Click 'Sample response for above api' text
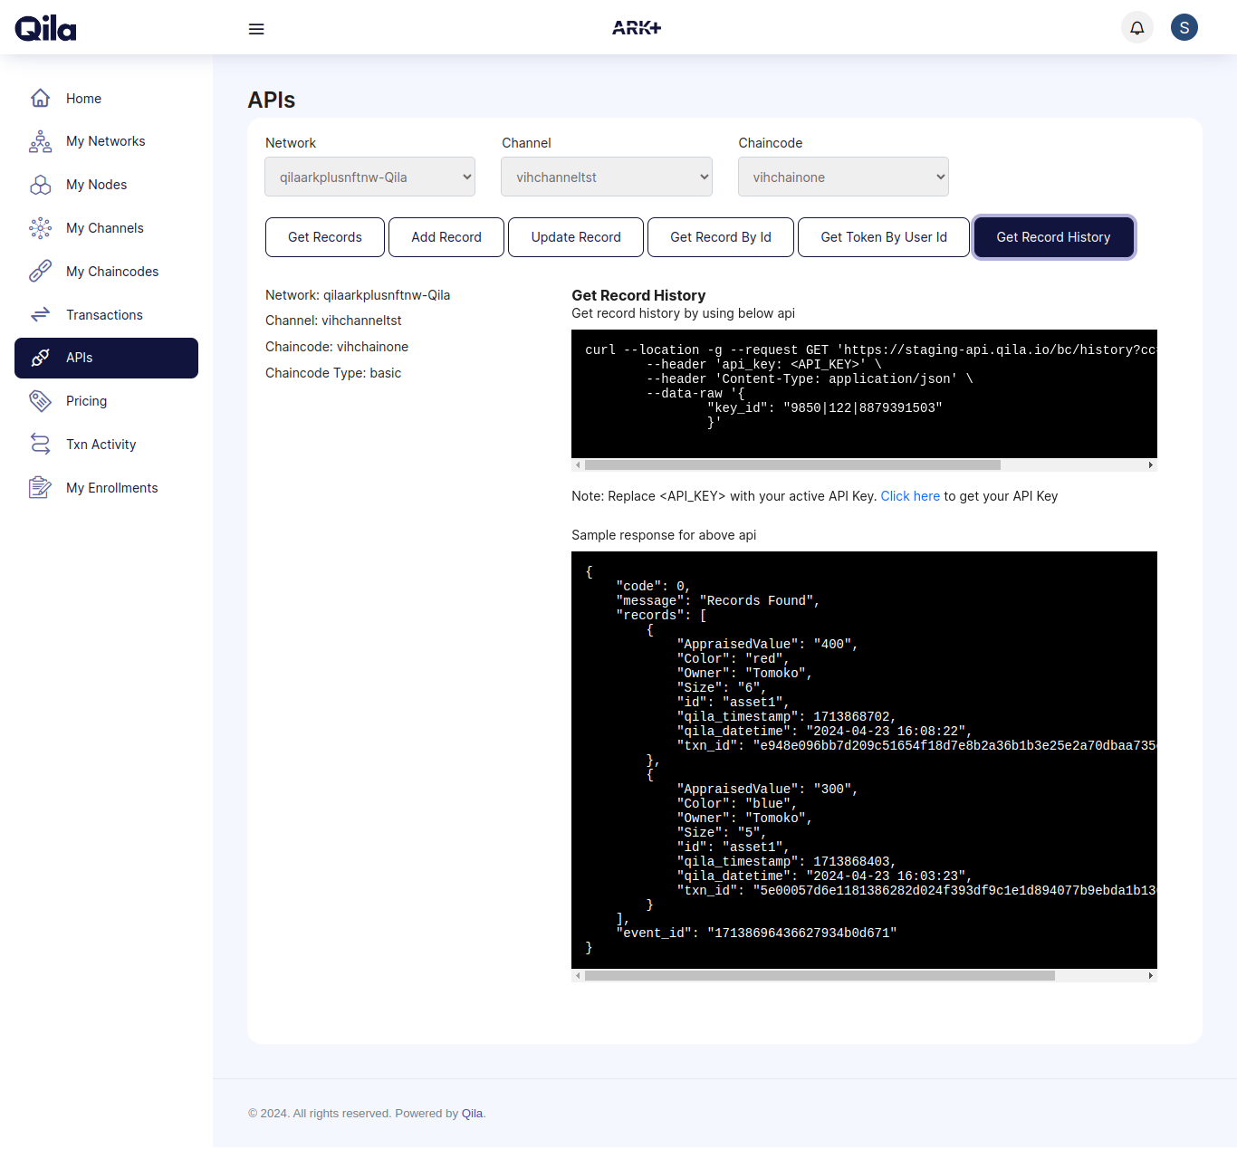The height and width of the screenshot is (1149, 1237). [x=664, y=535]
